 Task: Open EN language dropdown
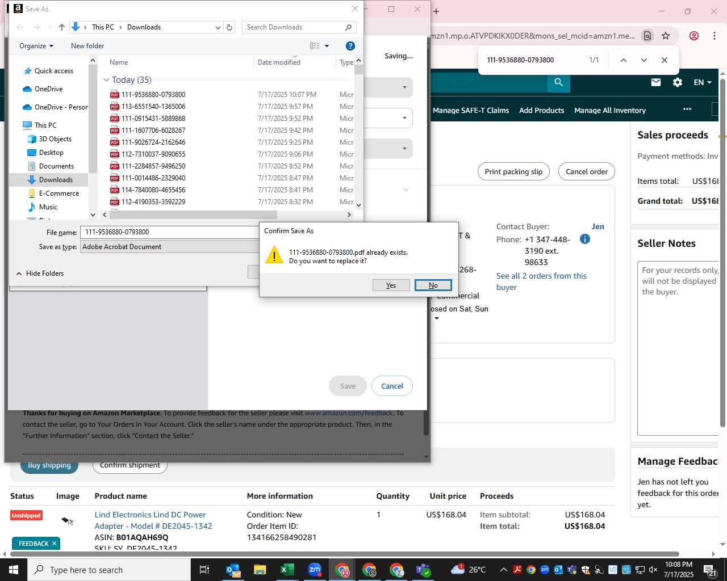703,82
